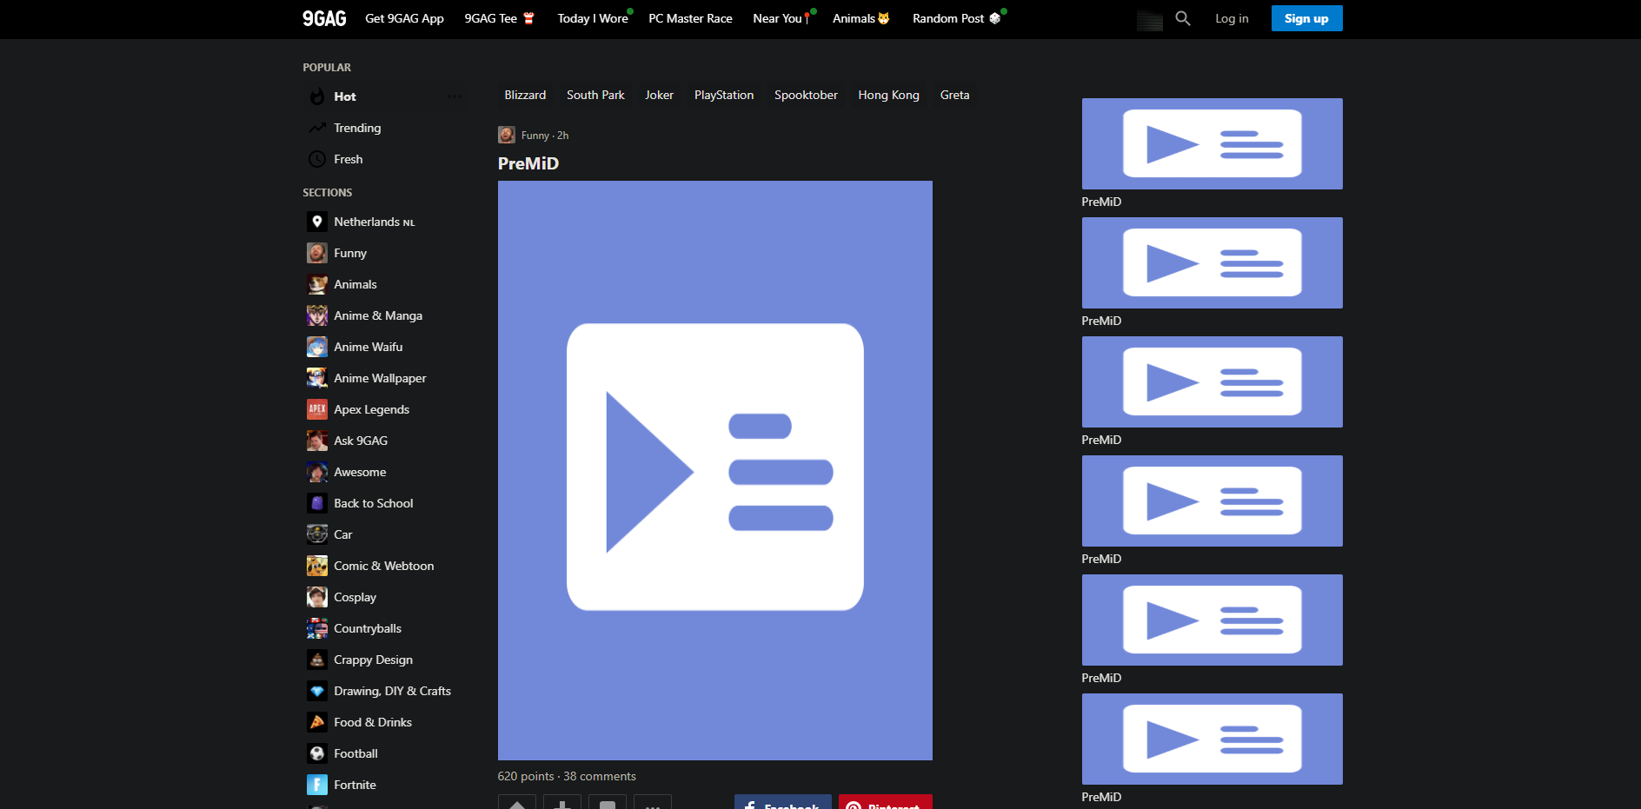Open the Trending feed label
1641x809 pixels.
357,128
